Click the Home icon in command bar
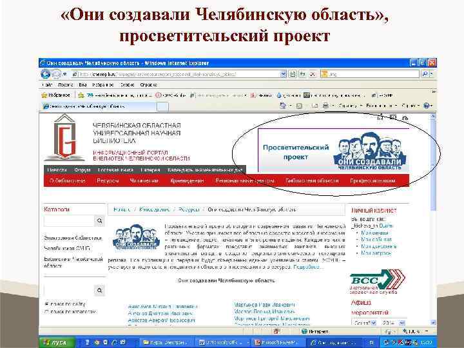This screenshot has width=464, height=348. pos(283,105)
